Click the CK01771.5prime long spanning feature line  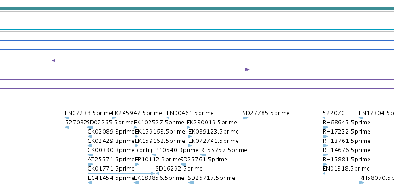tap(121, 173)
